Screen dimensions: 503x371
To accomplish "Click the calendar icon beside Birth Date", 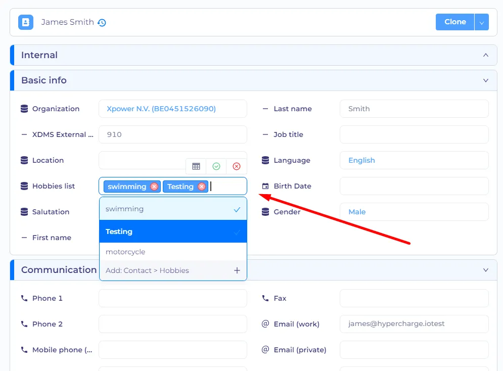I will (265, 186).
